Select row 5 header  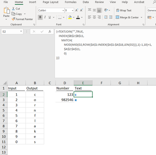pyautogui.click(x=4, y=110)
